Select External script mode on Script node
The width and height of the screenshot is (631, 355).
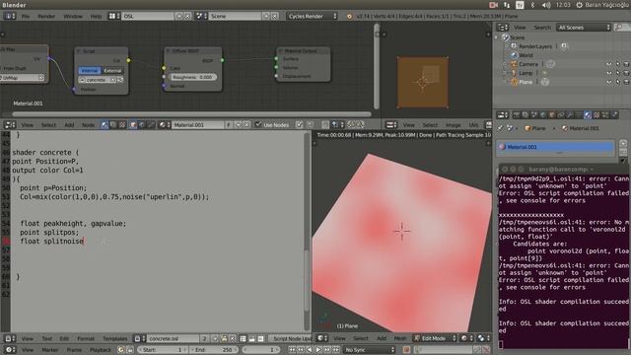click(112, 71)
